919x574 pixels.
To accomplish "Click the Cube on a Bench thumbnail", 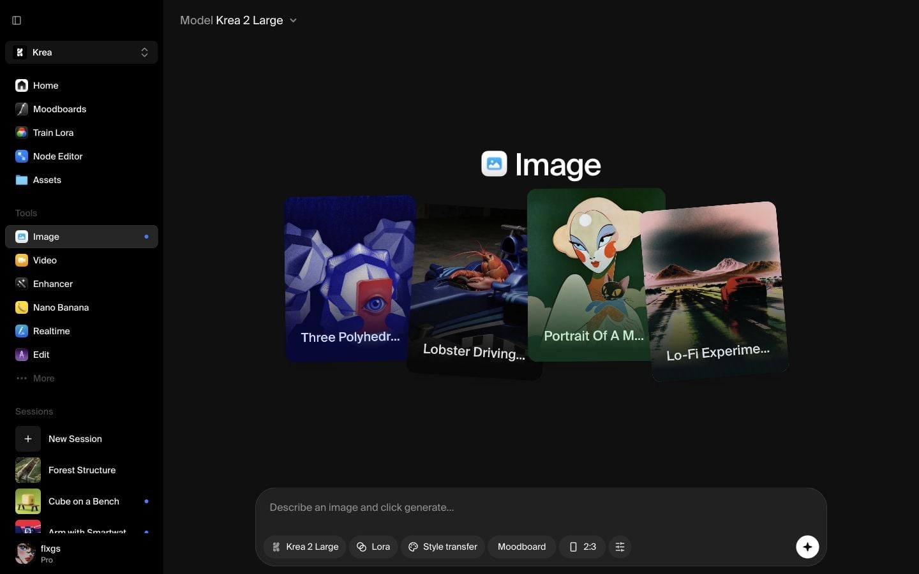I will click(28, 501).
